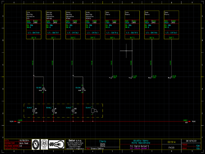Select the 154HA1 horn symbol
205x154 pixels.
click(94, 111)
